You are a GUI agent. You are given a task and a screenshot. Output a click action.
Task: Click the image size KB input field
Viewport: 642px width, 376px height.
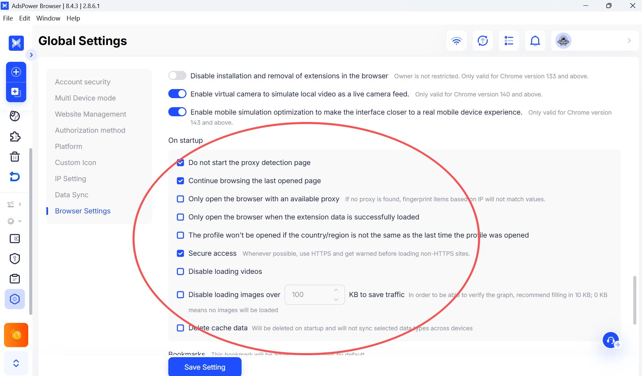[x=314, y=295]
